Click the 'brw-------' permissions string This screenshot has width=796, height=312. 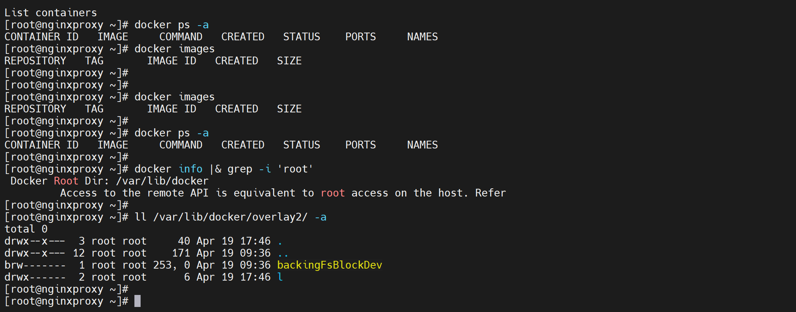(x=35, y=265)
